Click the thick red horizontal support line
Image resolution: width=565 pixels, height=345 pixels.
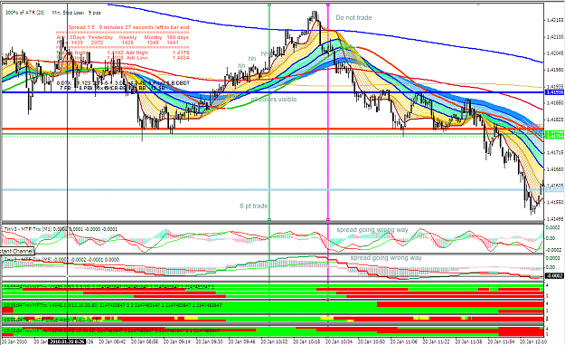click(x=273, y=129)
